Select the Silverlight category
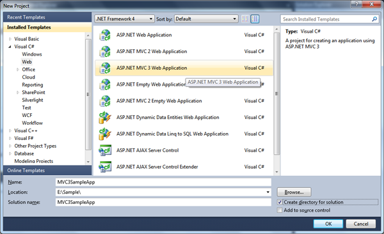Screen dimensions: 384x234 tap(33, 100)
